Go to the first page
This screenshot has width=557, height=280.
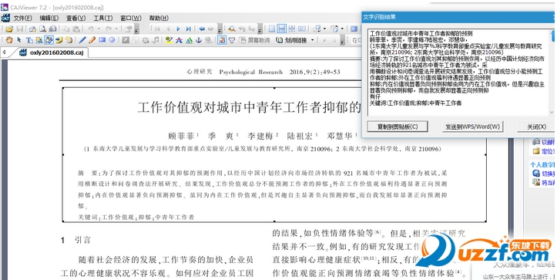point(157,29)
